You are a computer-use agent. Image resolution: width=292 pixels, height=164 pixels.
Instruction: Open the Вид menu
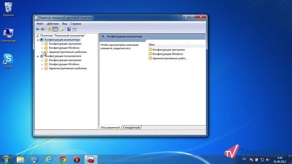click(x=65, y=24)
